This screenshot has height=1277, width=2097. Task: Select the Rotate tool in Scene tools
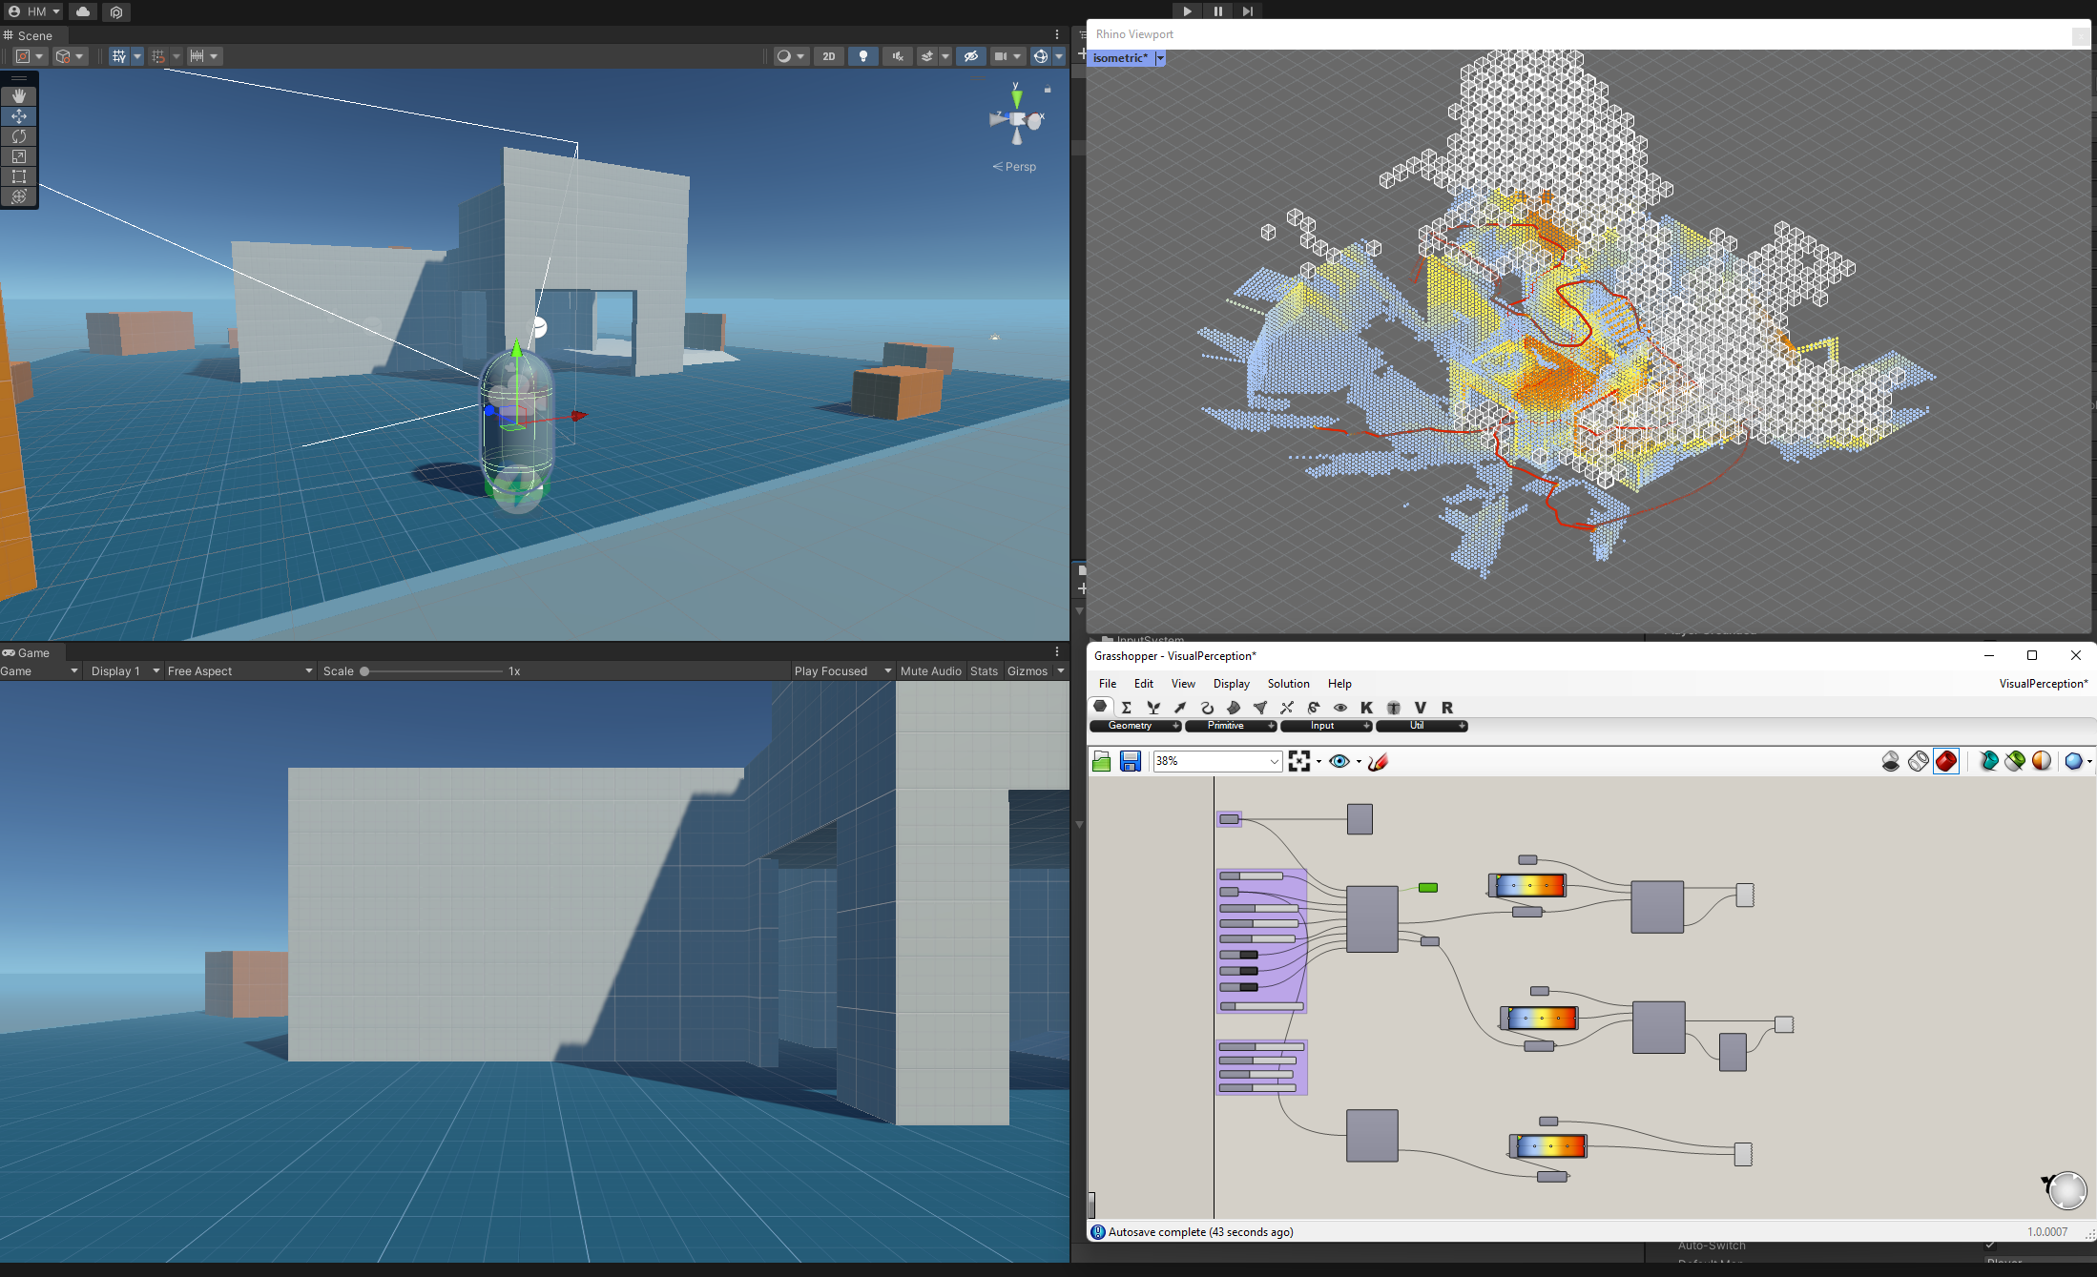[x=19, y=136]
